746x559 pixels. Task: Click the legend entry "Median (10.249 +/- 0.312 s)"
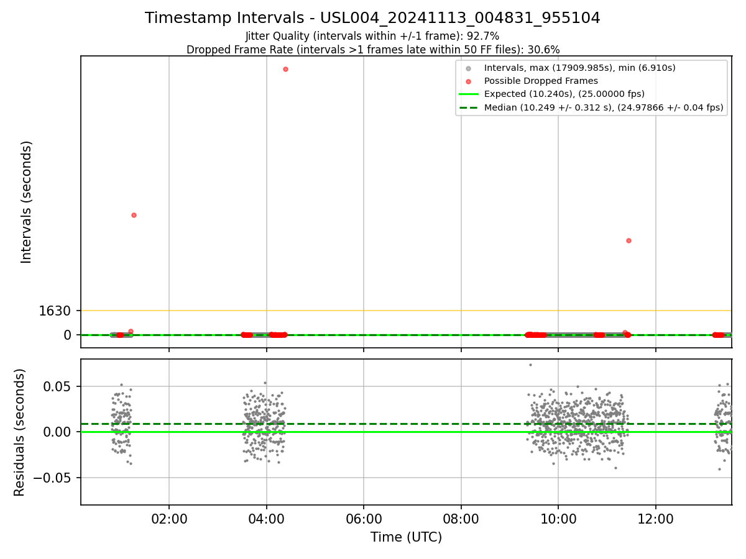coord(604,107)
